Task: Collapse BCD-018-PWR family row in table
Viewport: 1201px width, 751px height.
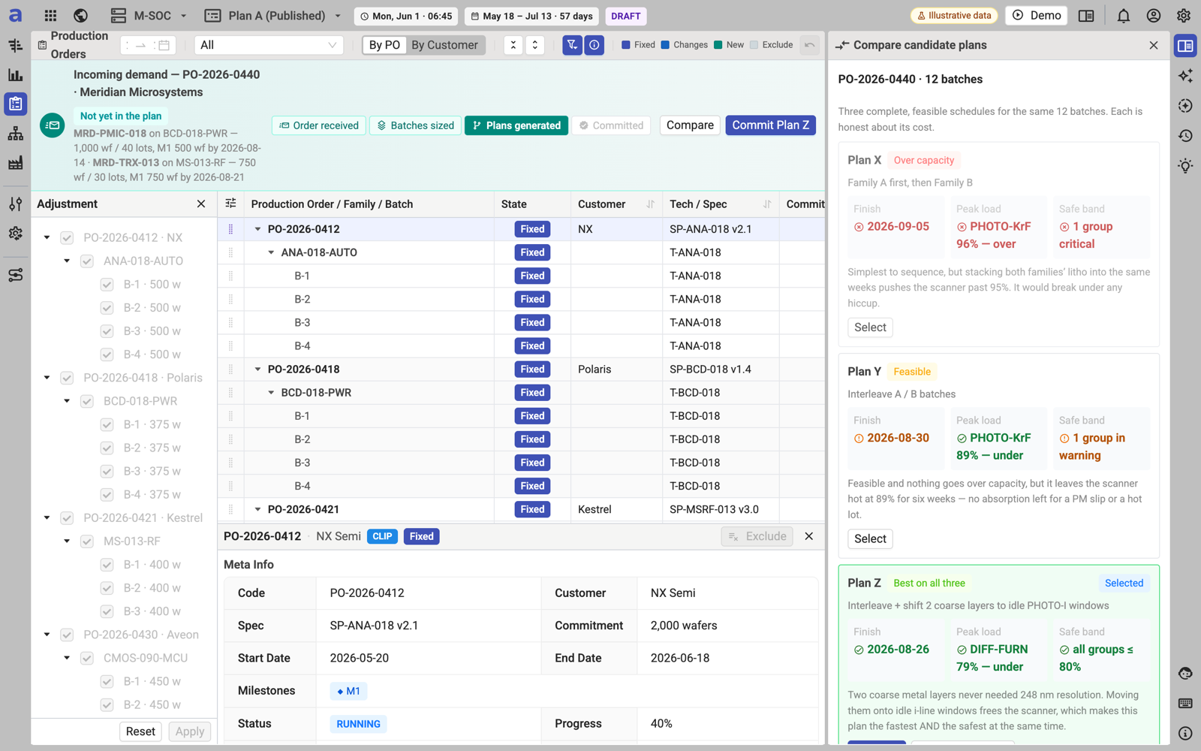Action: (271, 393)
